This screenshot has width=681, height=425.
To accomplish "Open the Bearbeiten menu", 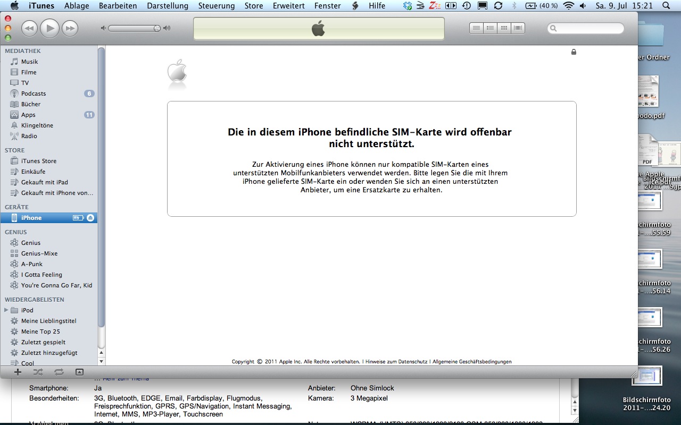I will 118,6.
